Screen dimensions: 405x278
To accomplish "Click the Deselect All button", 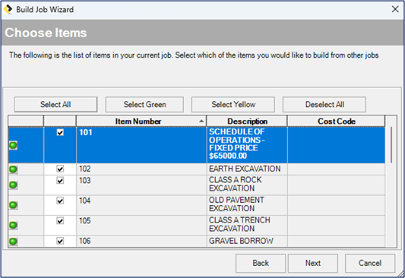I will (x=324, y=105).
